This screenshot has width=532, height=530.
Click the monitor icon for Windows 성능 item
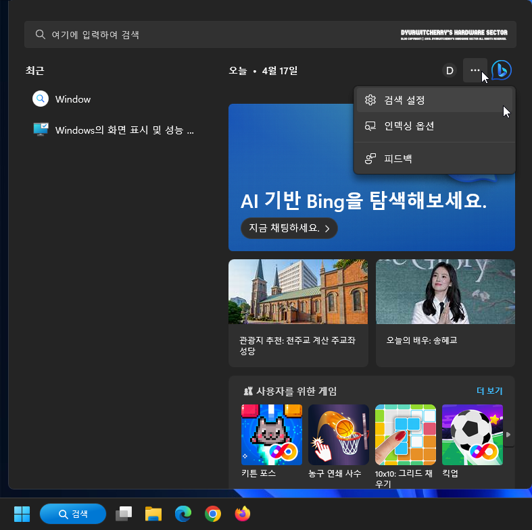41,129
